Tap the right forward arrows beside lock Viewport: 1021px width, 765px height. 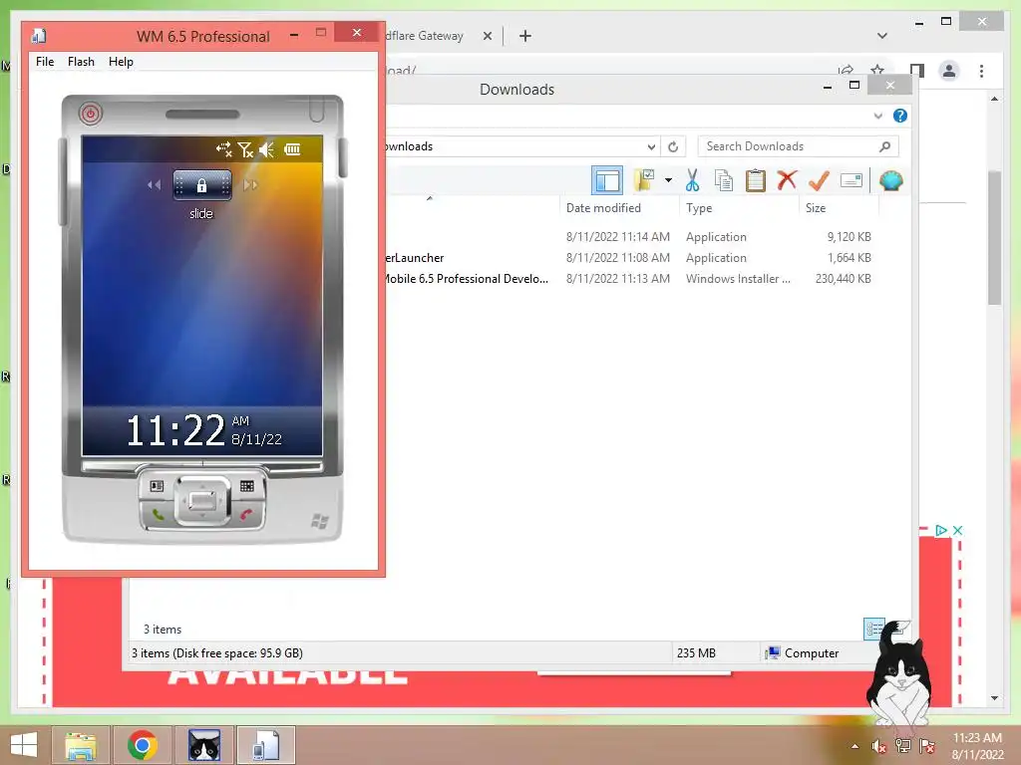pyautogui.click(x=250, y=185)
